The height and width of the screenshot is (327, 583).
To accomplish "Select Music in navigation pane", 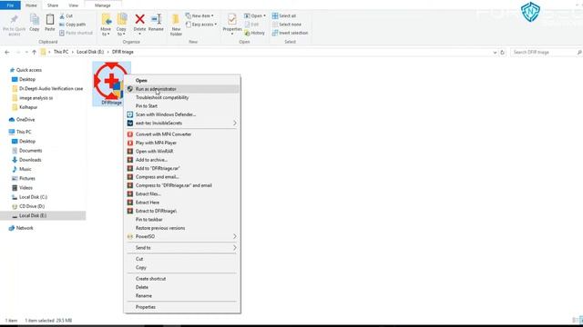I will click(25, 169).
